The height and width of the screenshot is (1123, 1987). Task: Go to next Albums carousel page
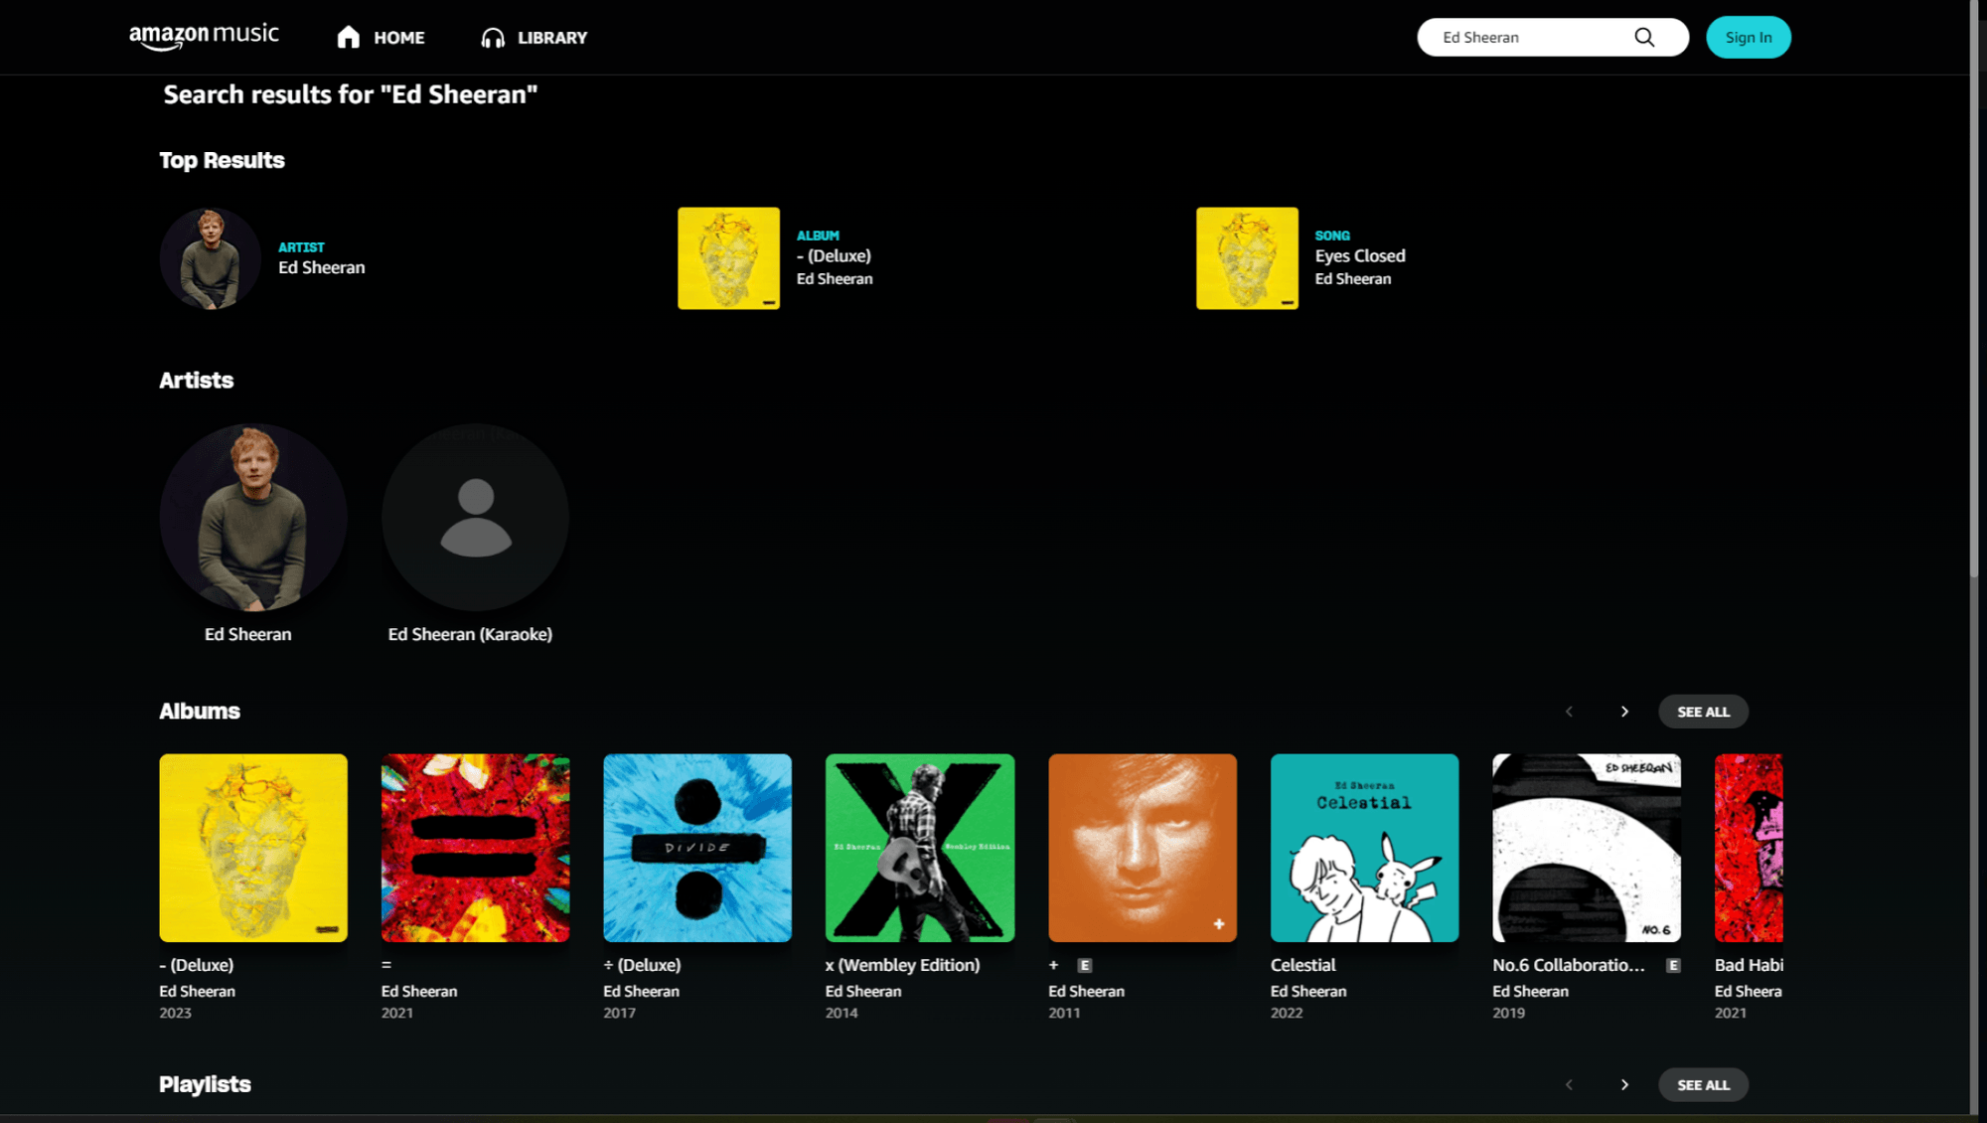click(1624, 712)
